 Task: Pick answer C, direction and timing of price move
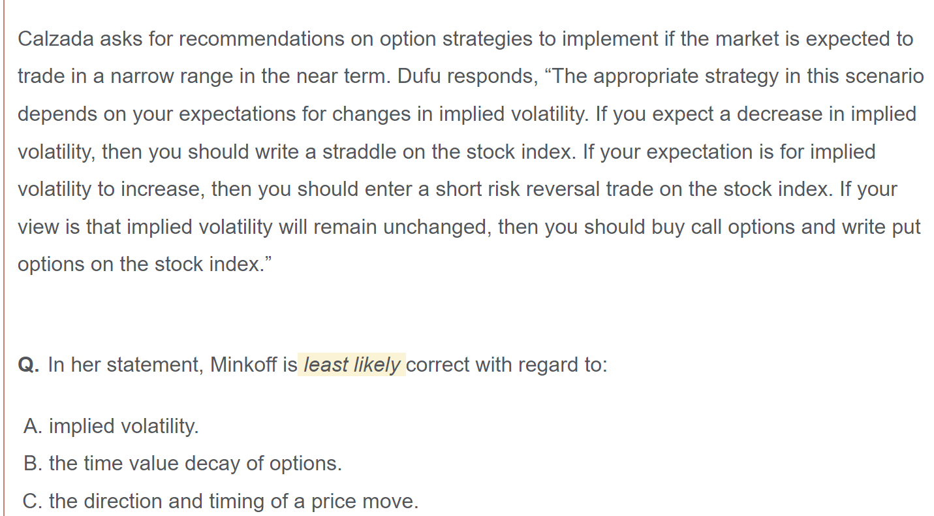(x=221, y=501)
